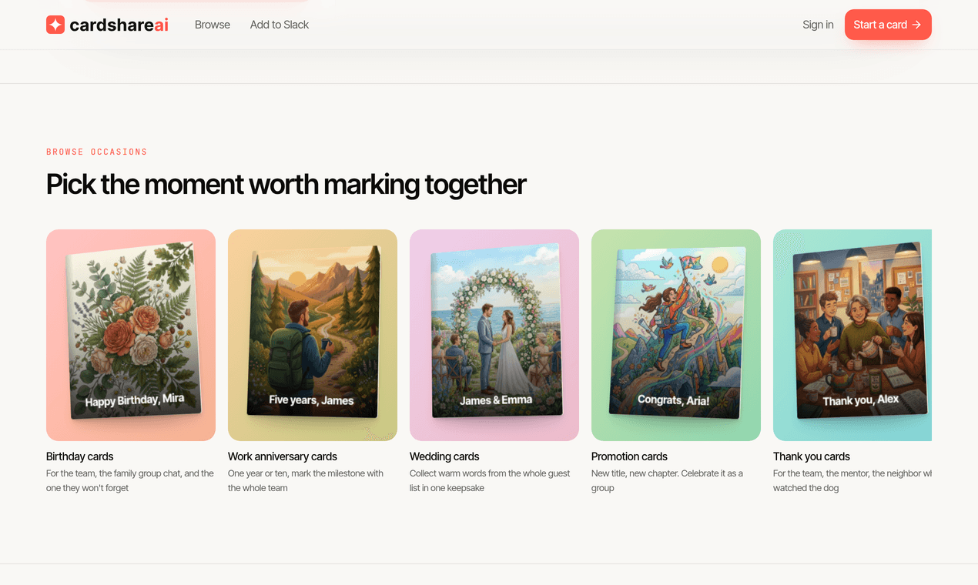Select the Birthday cards title
Image resolution: width=978 pixels, height=585 pixels.
(x=80, y=456)
